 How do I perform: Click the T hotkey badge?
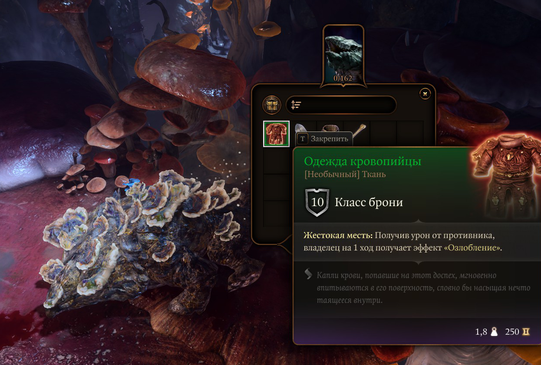[x=303, y=139]
